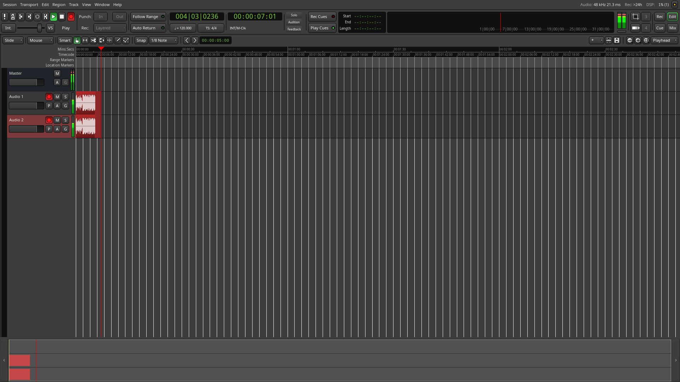Select the Range tool
The image size is (680, 382).
tap(85, 40)
